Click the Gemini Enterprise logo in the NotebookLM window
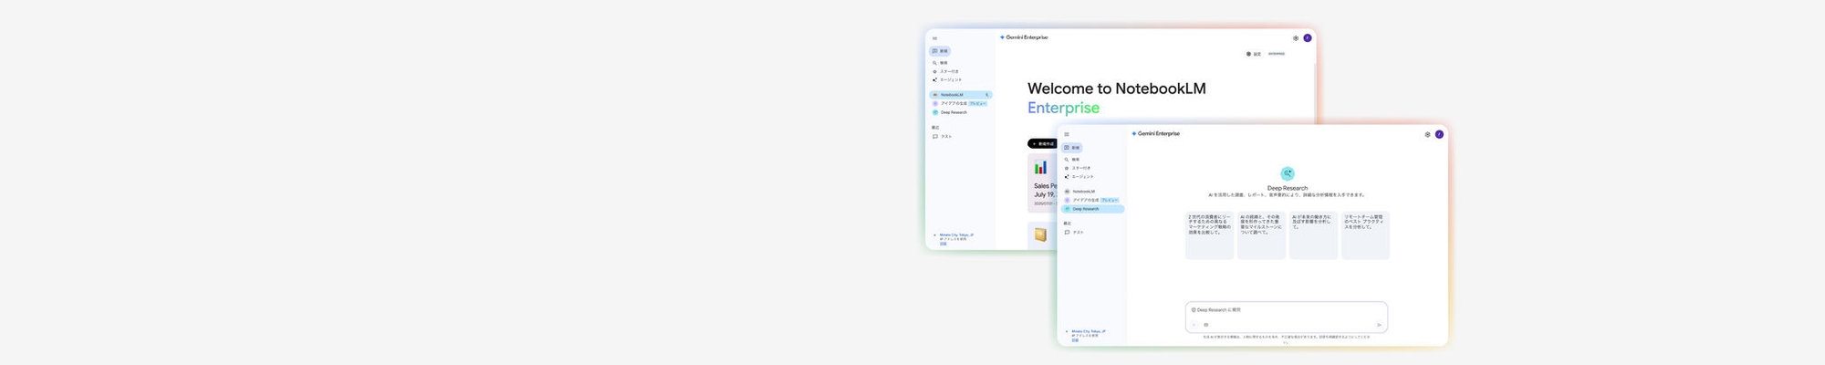1825x365 pixels. pyautogui.click(x=1024, y=37)
